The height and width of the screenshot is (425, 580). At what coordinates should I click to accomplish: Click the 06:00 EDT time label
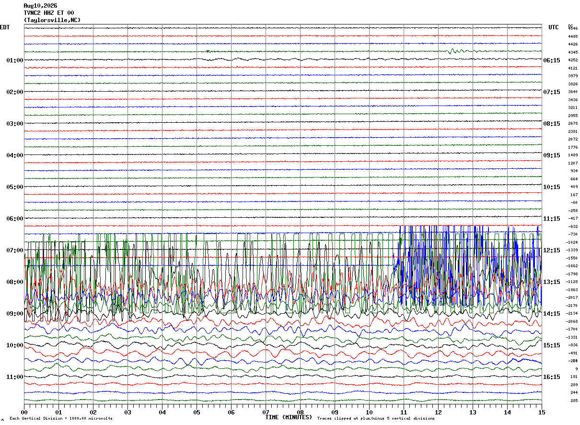[15, 219]
